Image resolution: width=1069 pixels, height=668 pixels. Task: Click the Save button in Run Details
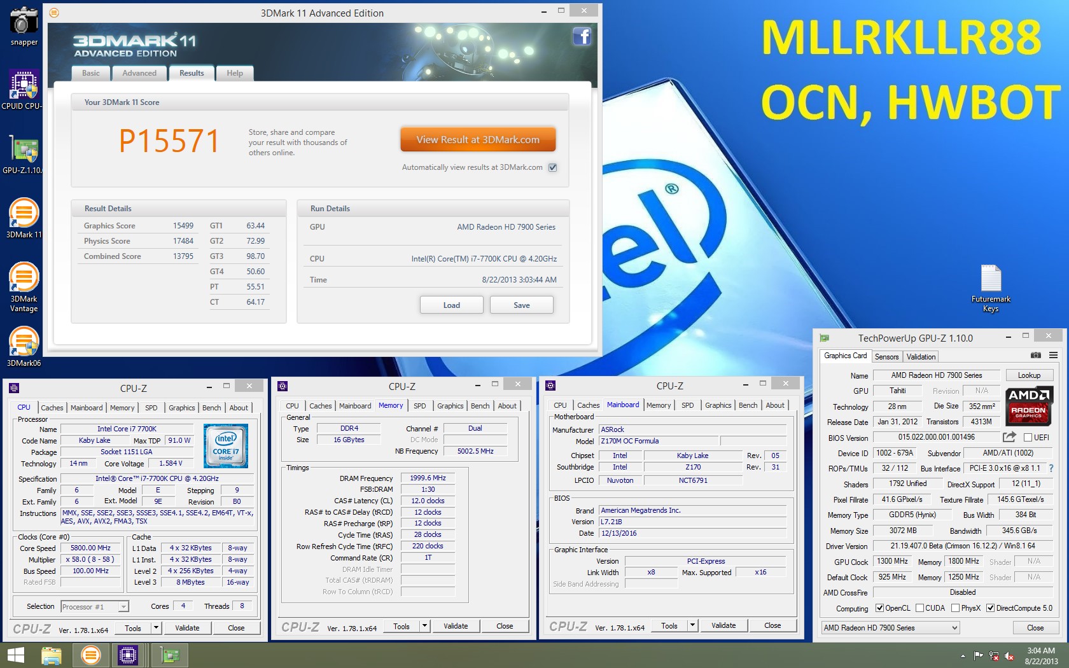pyautogui.click(x=522, y=305)
